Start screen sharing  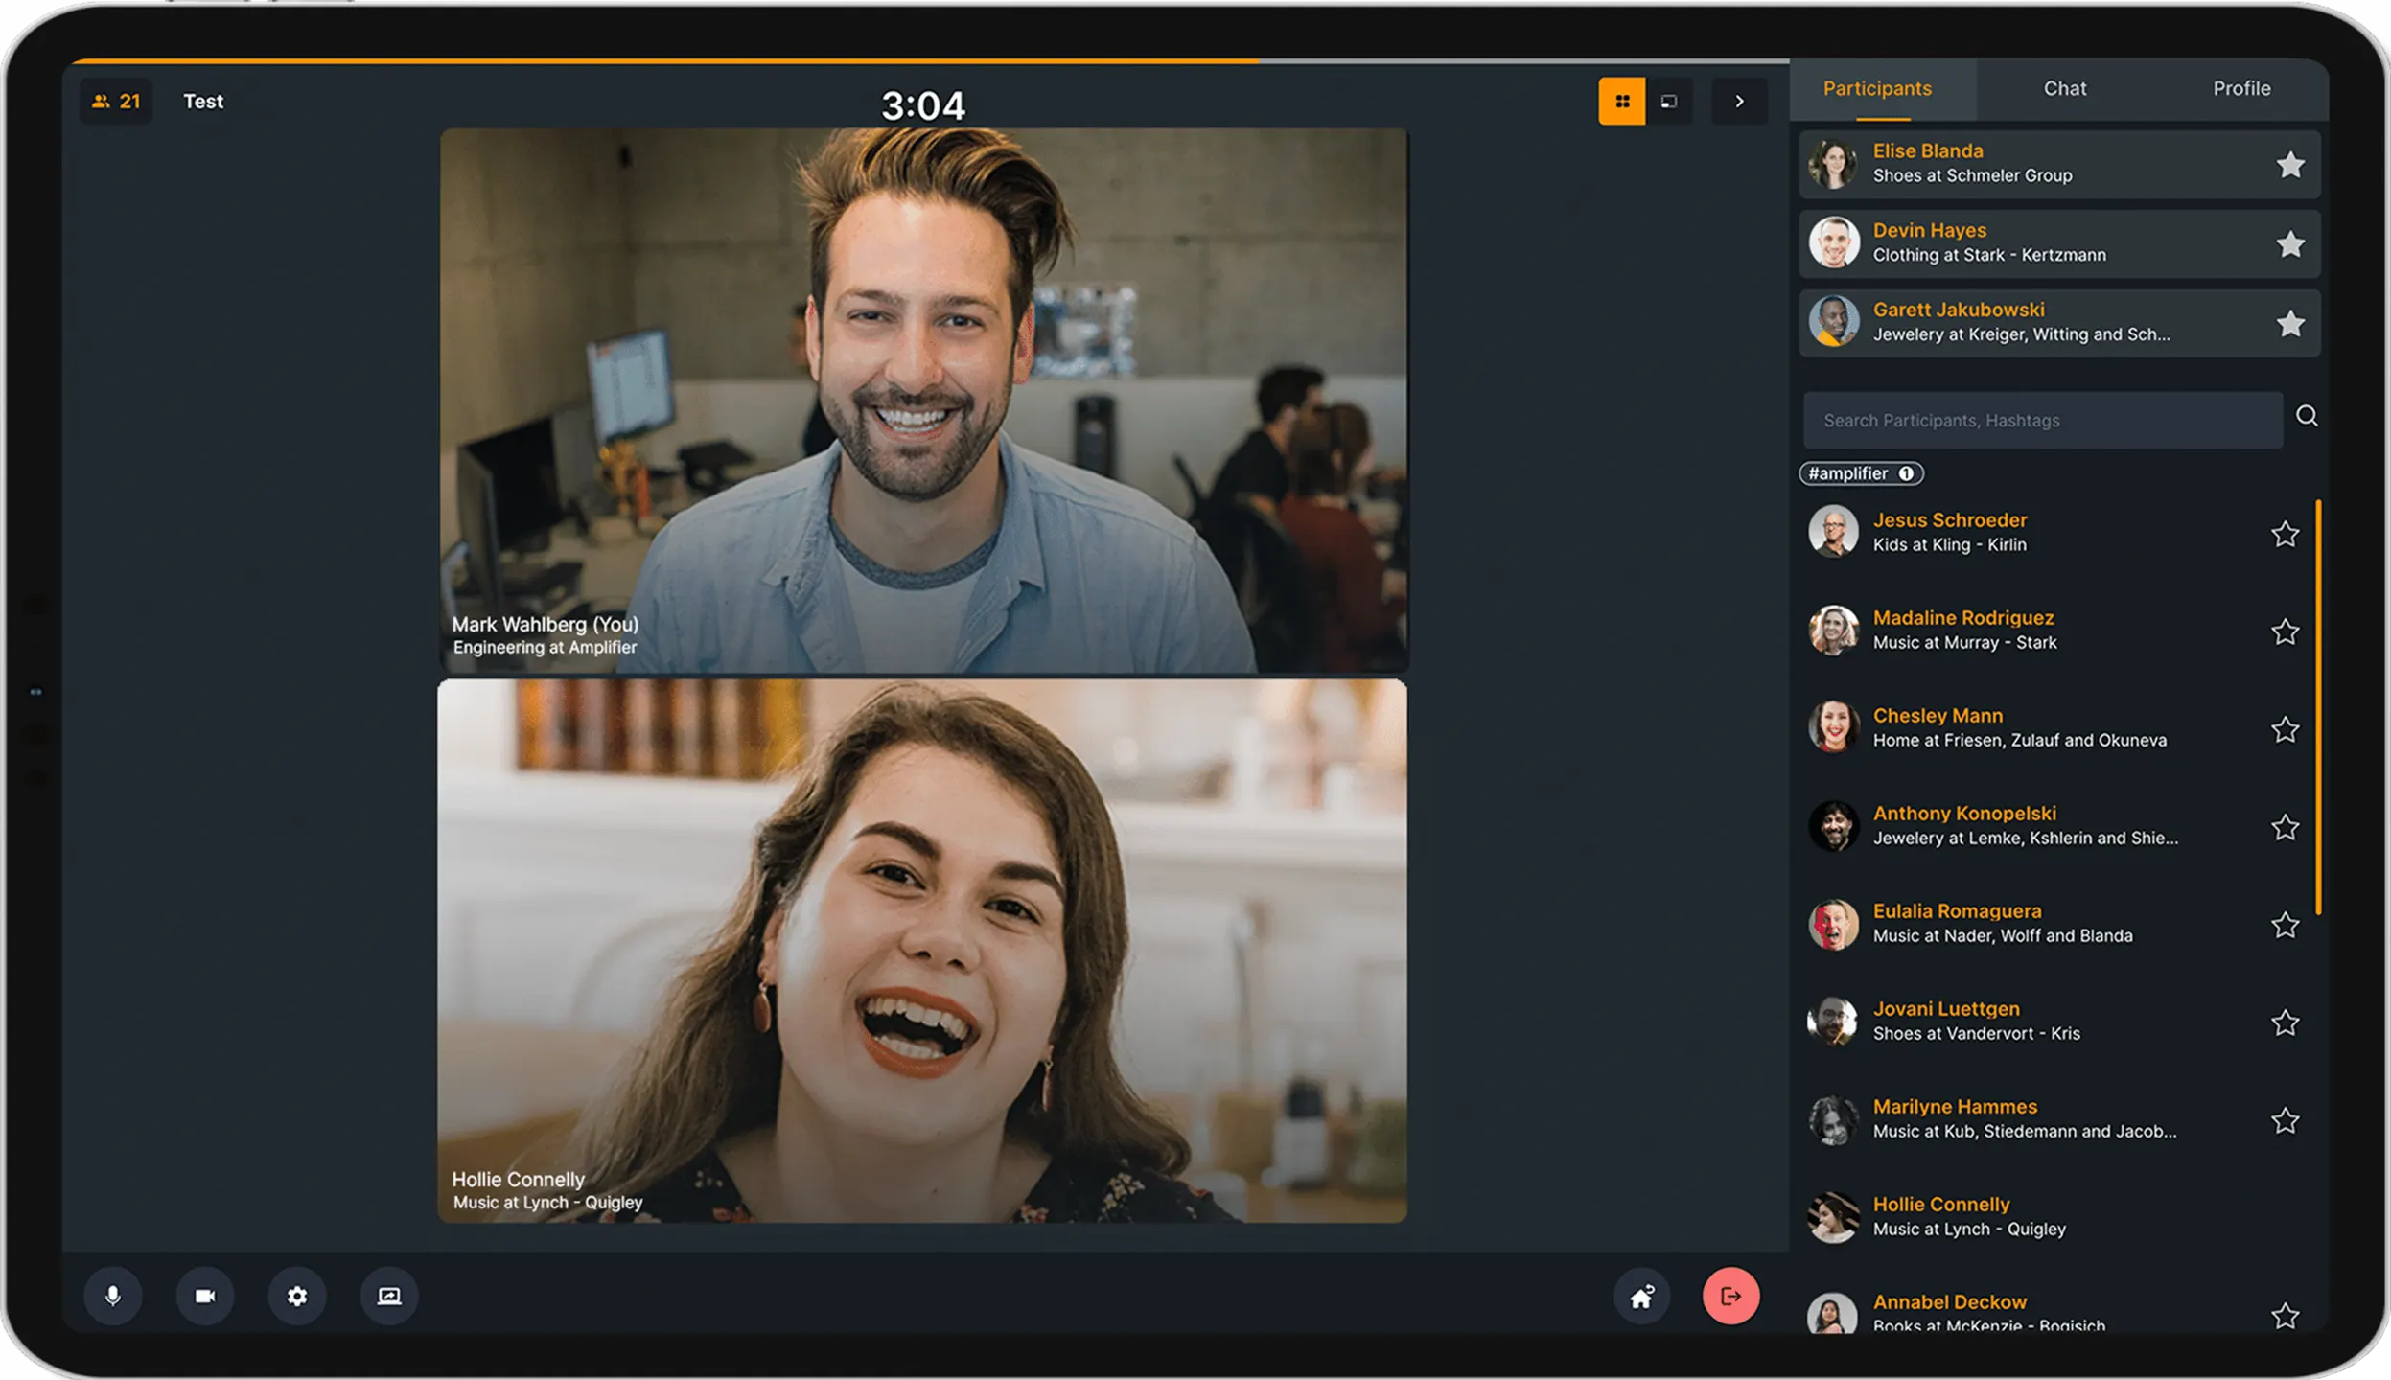389,1296
